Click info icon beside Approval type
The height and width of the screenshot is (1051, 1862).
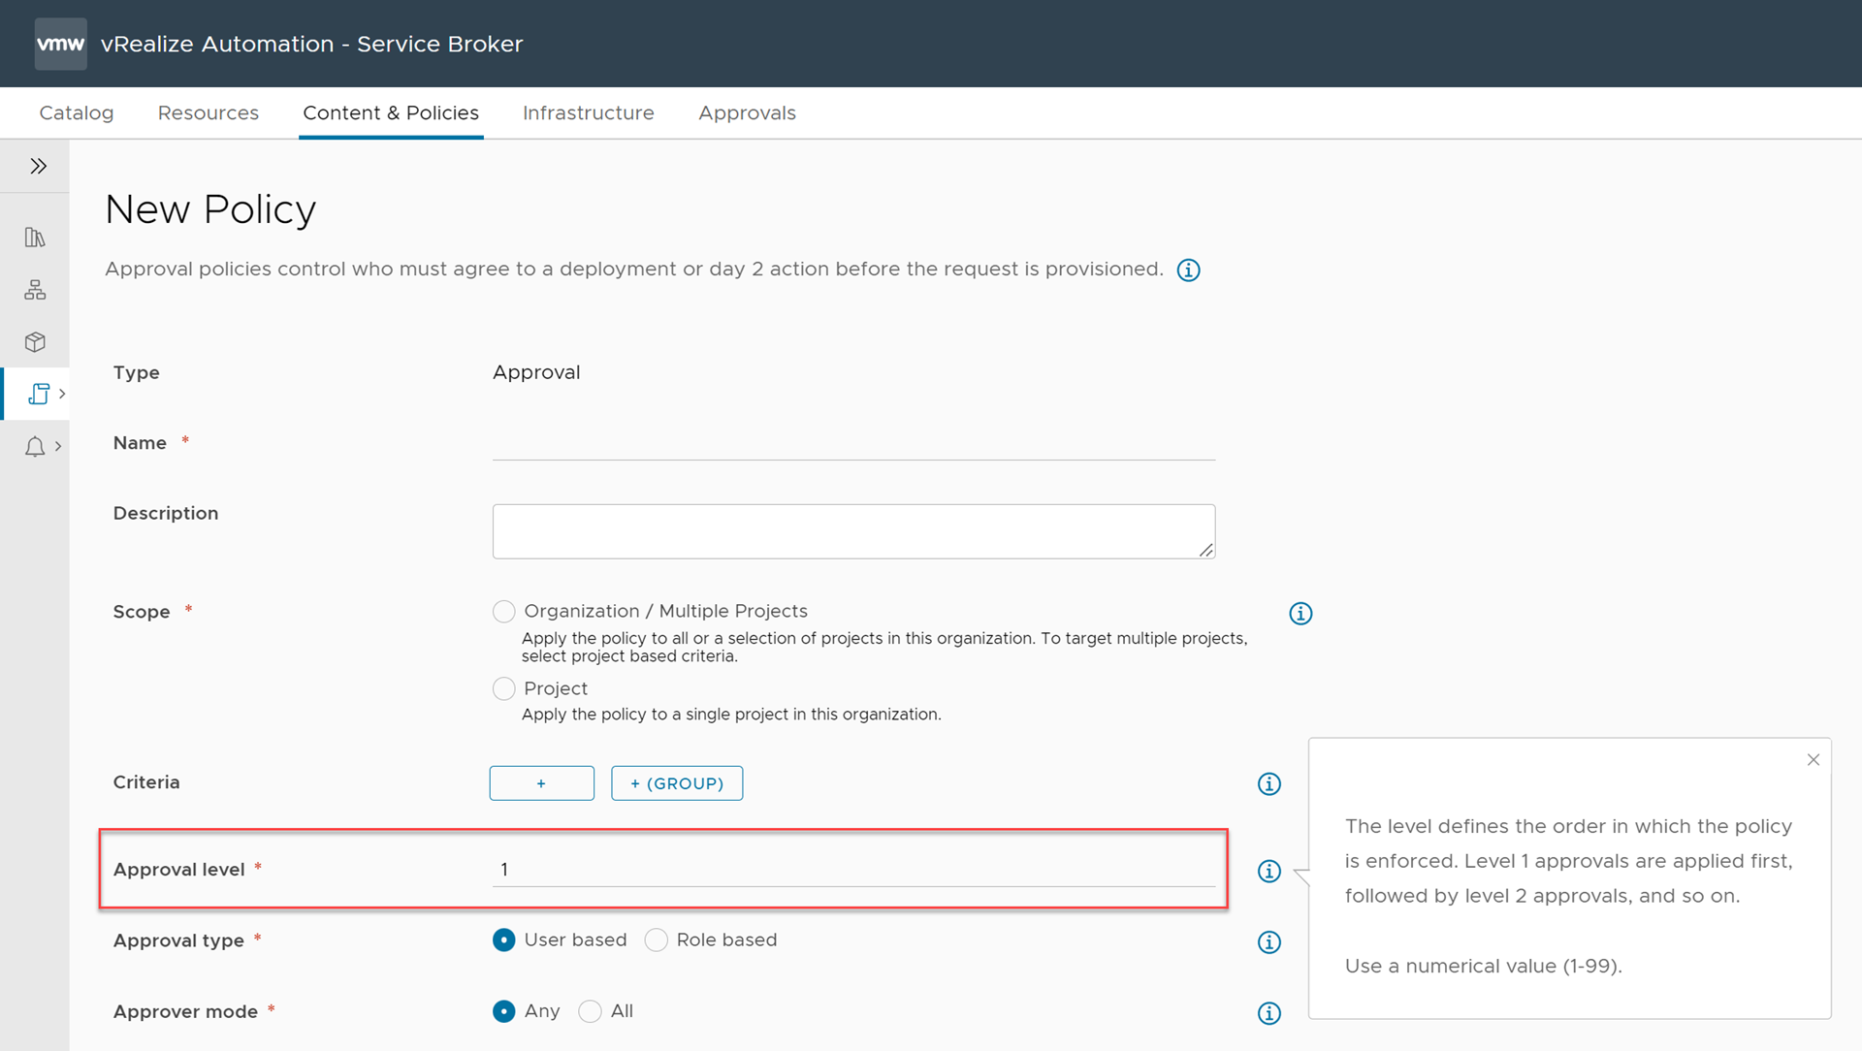click(1268, 942)
